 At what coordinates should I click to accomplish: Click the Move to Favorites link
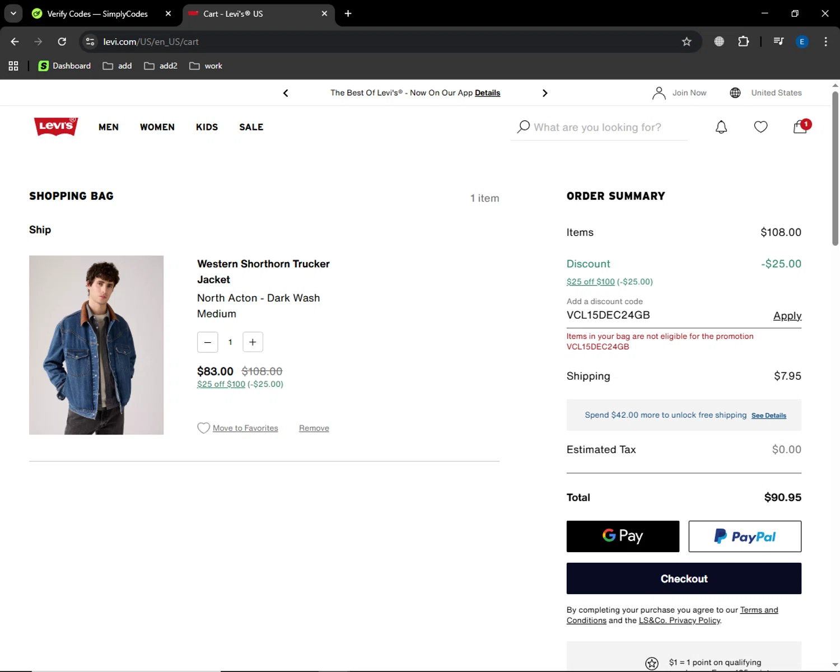[x=245, y=428]
